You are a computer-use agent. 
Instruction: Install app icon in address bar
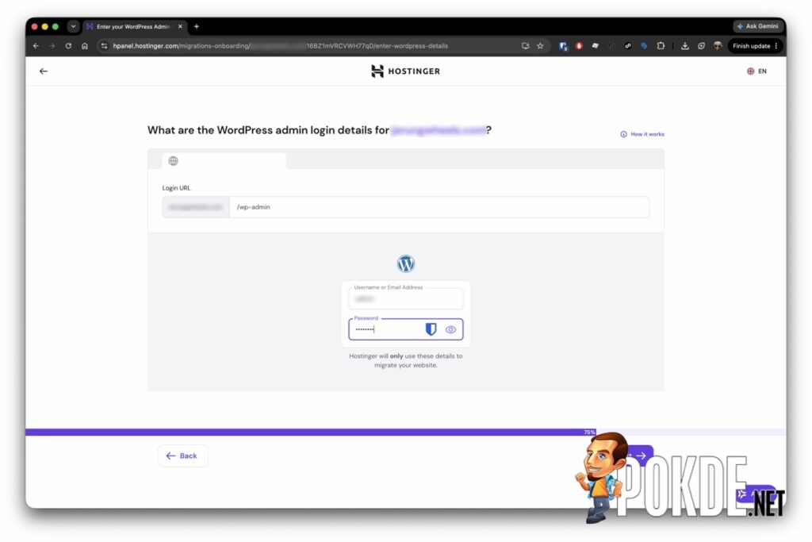tap(526, 45)
